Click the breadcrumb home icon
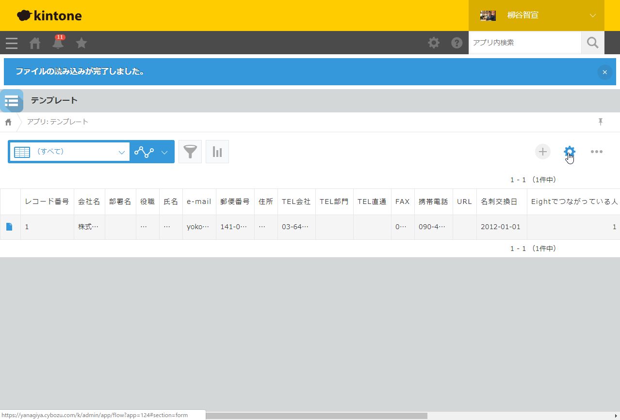Image resolution: width=620 pixels, height=420 pixels. click(x=8, y=122)
